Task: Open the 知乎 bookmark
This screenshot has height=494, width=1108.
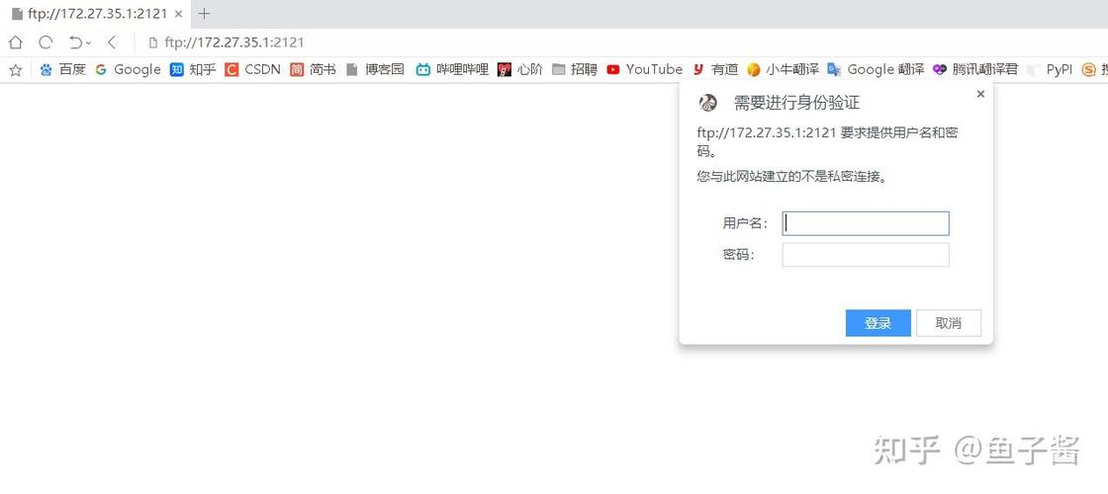Action: point(193,69)
